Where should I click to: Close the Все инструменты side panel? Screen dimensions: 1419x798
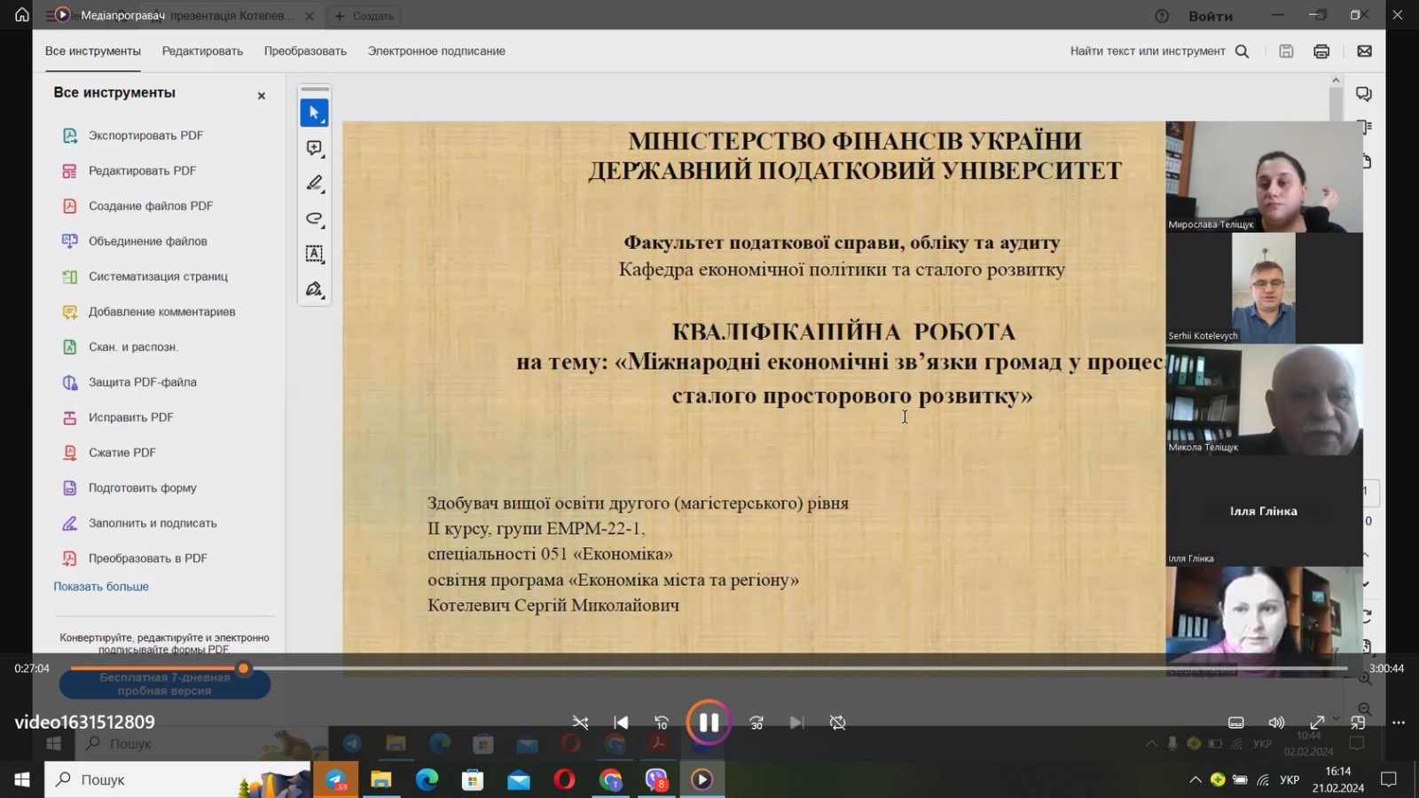(262, 96)
